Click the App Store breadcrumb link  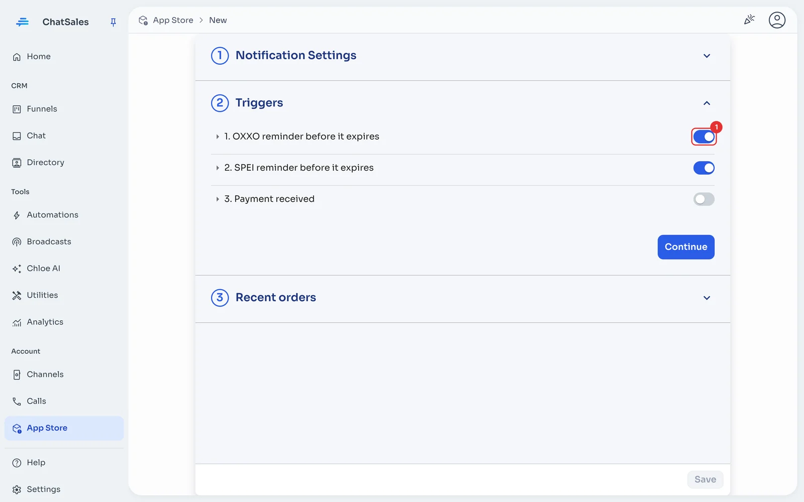pos(173,20)
